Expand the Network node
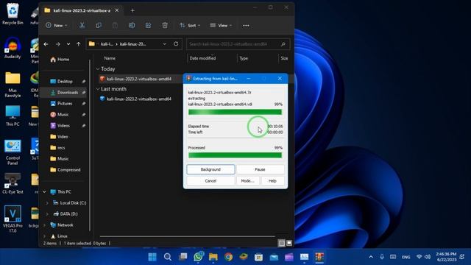471x265 pixels. coord(44,225)
